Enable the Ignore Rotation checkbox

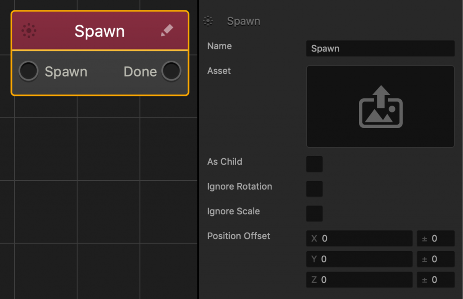[x=314, y=189]
